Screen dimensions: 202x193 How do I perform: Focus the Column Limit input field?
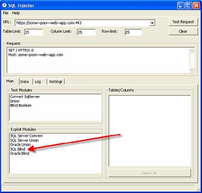click(x=86, y=32)
